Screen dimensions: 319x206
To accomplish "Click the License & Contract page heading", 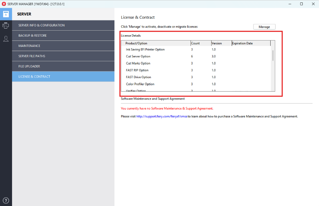I will pos(138,18).
